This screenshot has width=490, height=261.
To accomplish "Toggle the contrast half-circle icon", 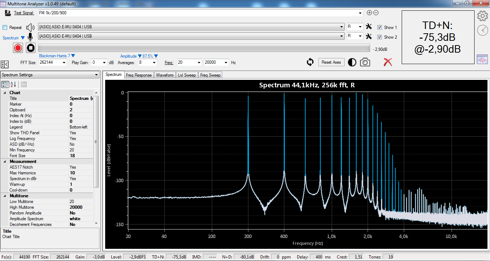I will [x=352, y=62].
